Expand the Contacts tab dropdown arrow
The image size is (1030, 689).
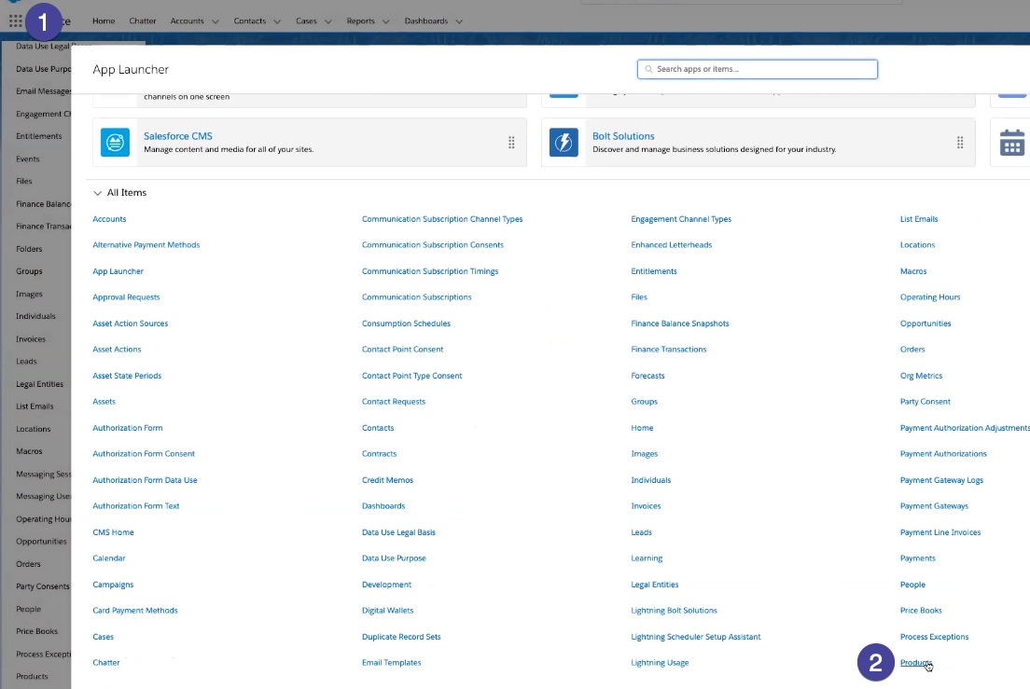pyautogui.click(x=277, y=21)
